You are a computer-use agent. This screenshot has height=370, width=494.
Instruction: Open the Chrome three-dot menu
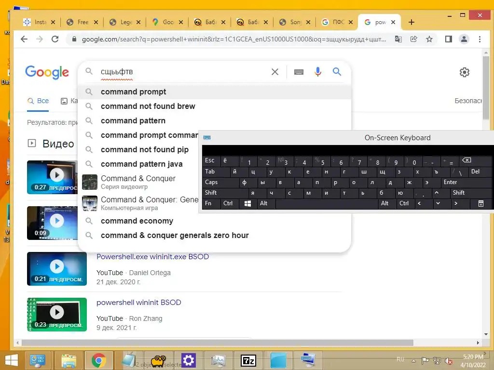(x=480, y=39)
